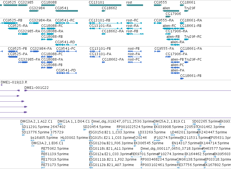Screen dimensions: 231x169
Task: Select protein CG18088-PC
Action: coord(47,57)
